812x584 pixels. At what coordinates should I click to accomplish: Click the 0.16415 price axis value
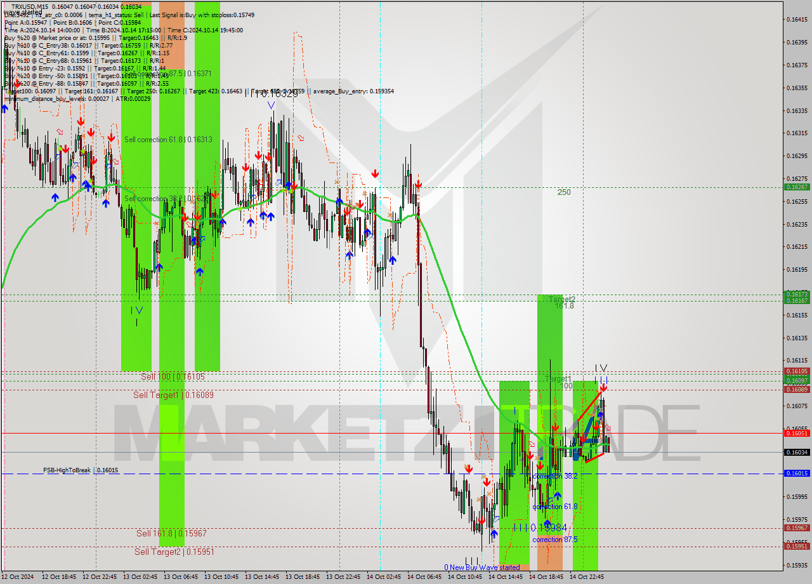pyautogui.click(x=797, y=19)
